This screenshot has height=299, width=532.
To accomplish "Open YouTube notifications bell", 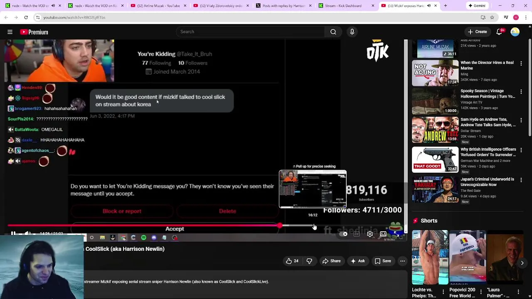I will (500, 32).
